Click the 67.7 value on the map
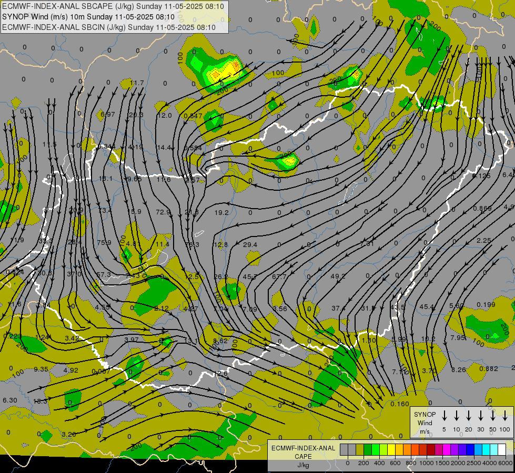 [279, 277]
